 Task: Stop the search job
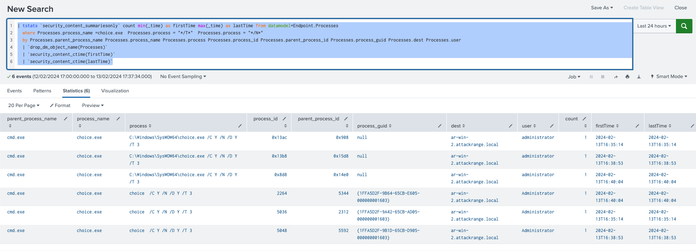(x=603, y=77)
